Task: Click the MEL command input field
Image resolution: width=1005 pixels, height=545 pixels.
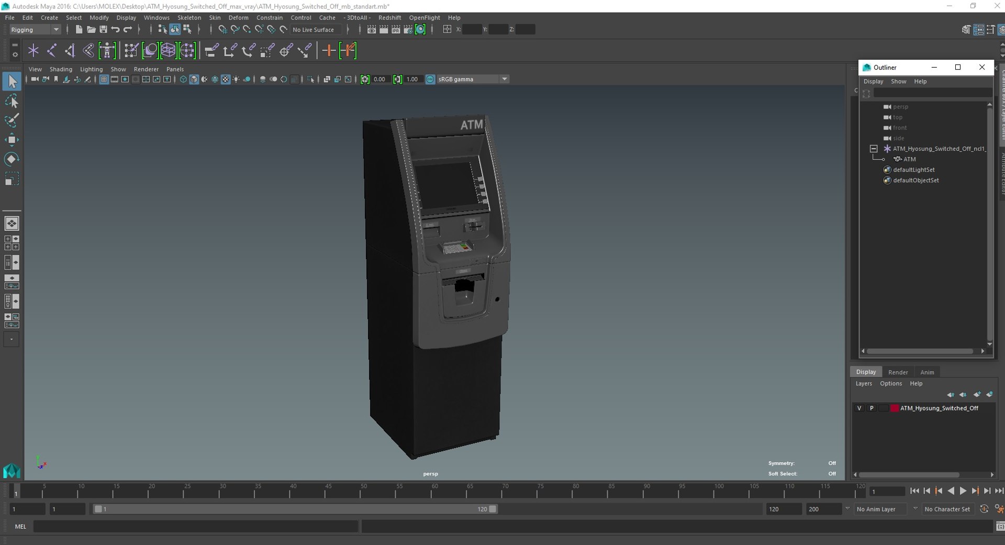Action: (195, 527)
